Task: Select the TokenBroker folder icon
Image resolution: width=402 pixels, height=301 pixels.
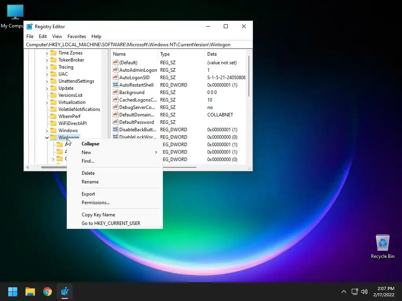Action: click(x=53, y=60)
